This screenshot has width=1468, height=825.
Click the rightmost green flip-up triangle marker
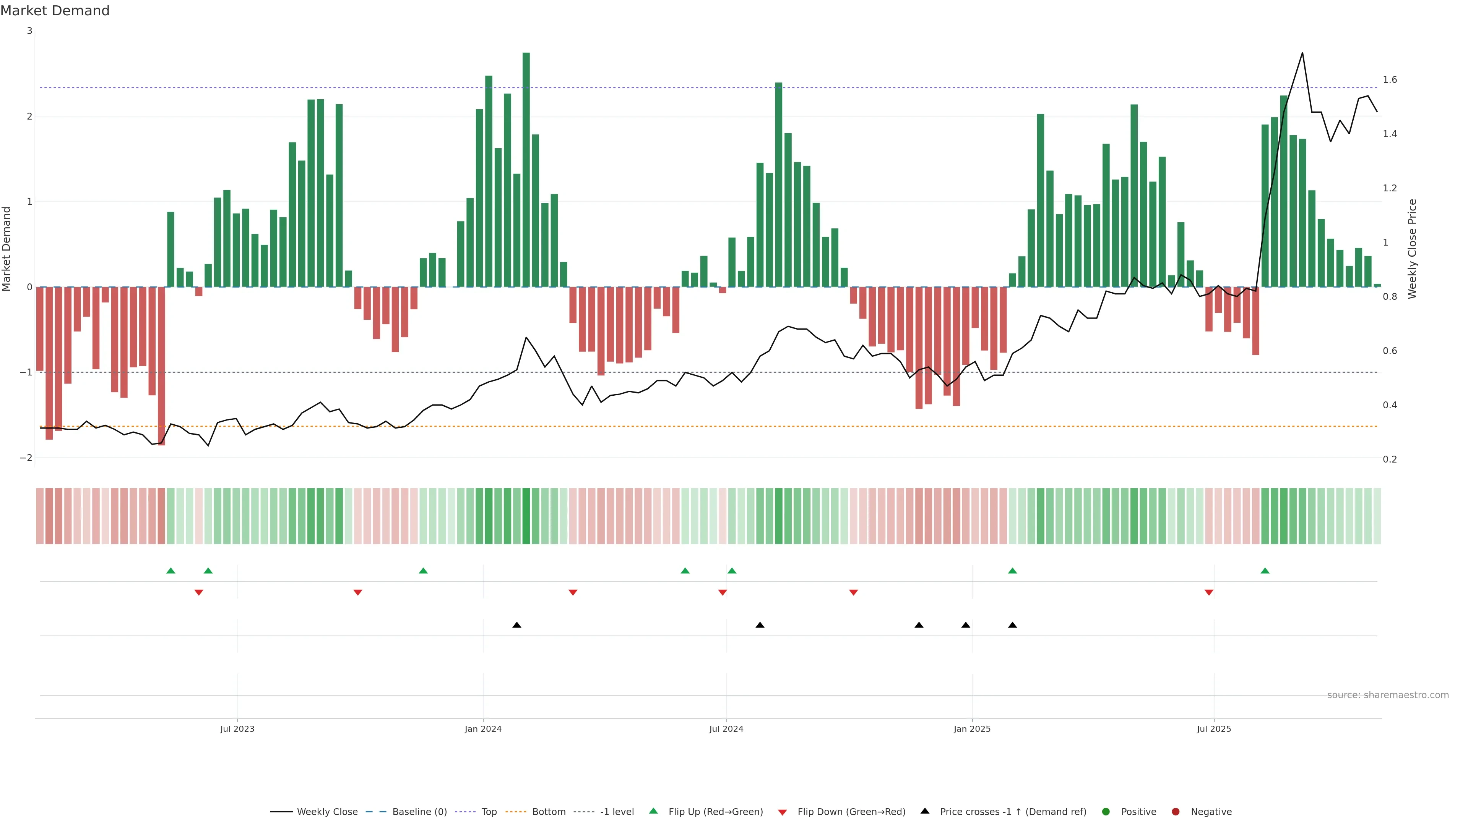click(1265, 571)
